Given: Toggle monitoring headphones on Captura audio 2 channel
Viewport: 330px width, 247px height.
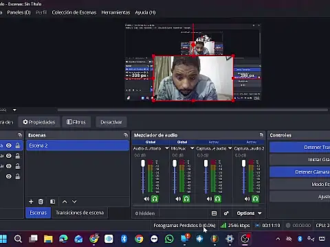Looking at the screenshot, I should click(255, 199).
